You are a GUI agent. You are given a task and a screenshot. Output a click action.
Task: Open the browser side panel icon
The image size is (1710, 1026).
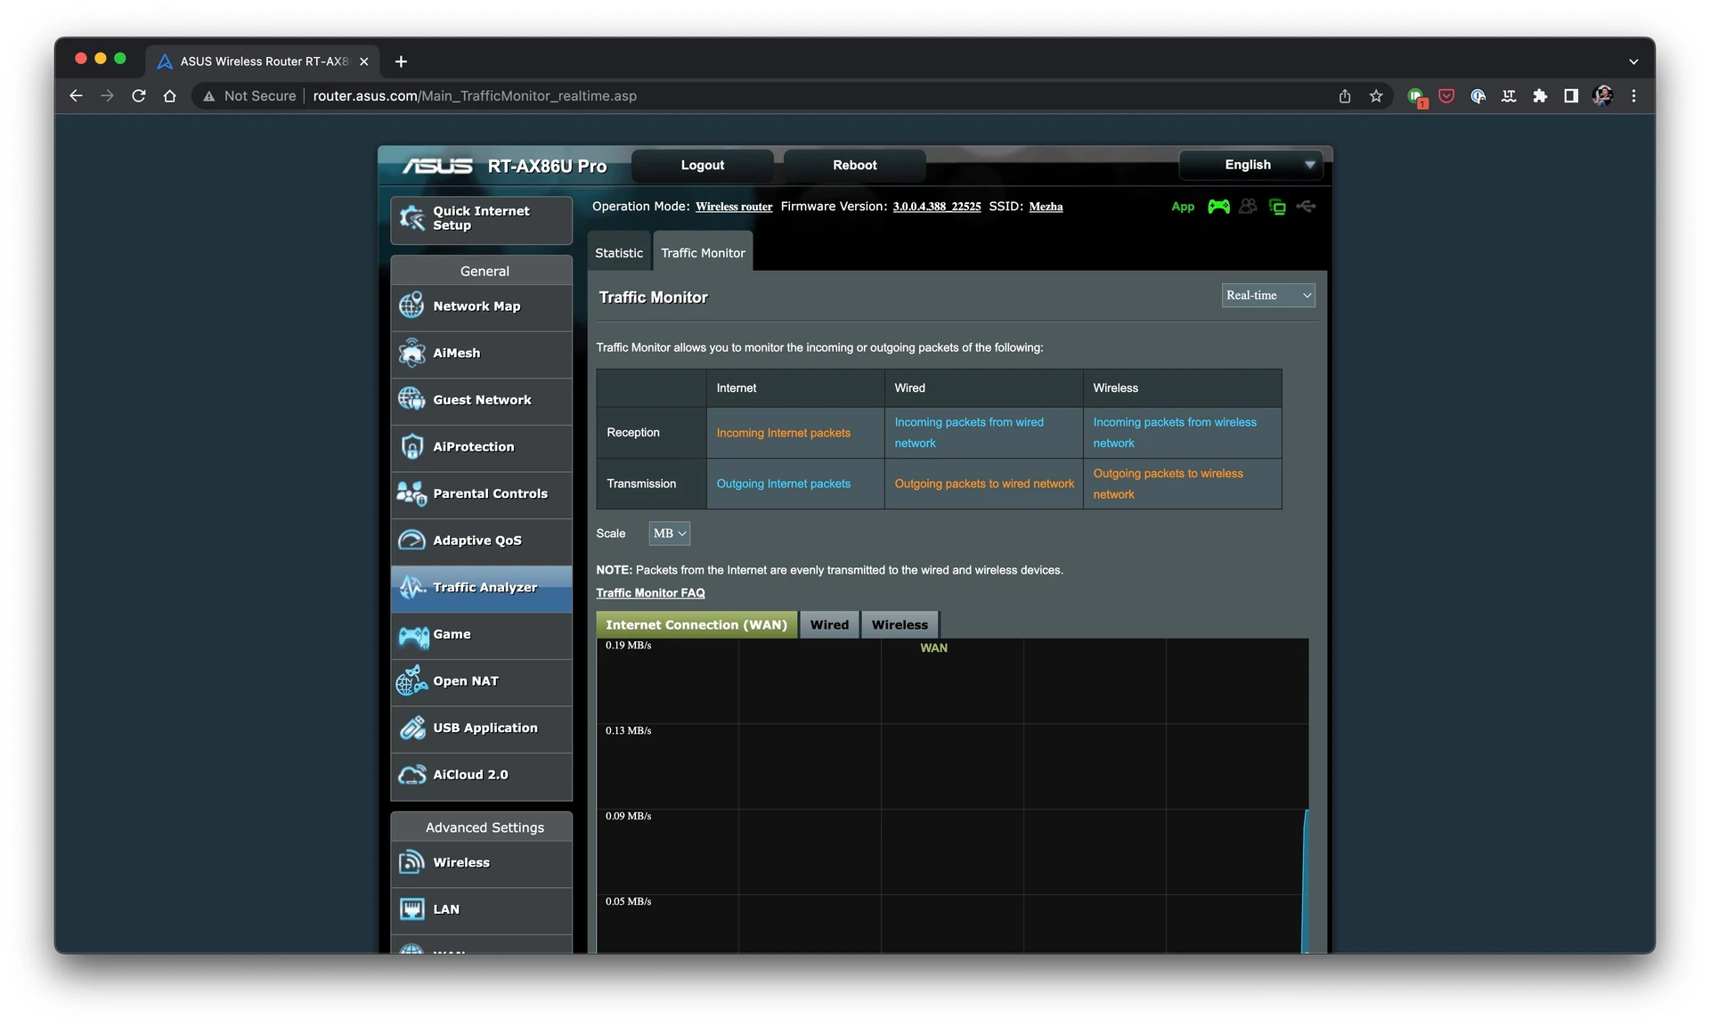[1571, 96]
